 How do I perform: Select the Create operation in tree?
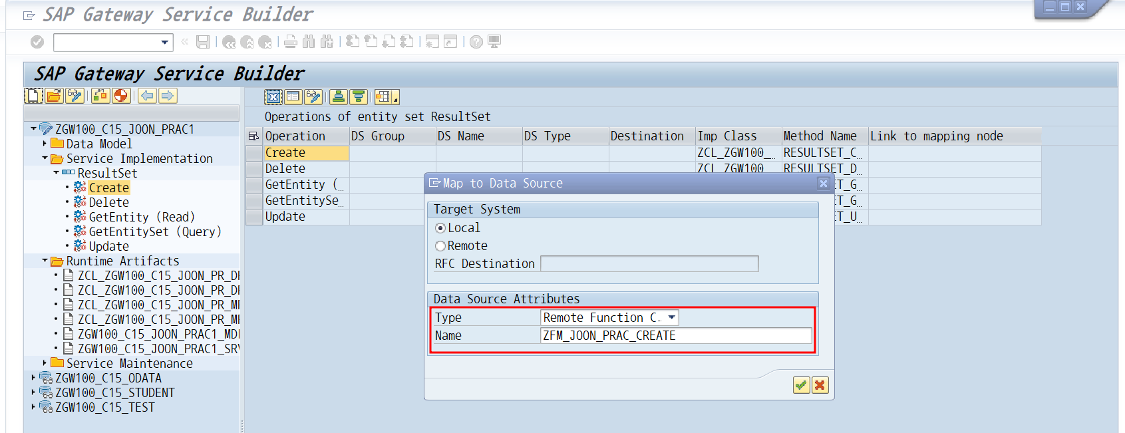[109, 188]
